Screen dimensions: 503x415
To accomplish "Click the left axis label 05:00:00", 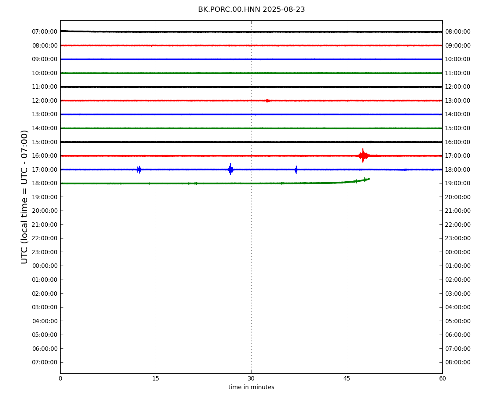I will point(45,335).
